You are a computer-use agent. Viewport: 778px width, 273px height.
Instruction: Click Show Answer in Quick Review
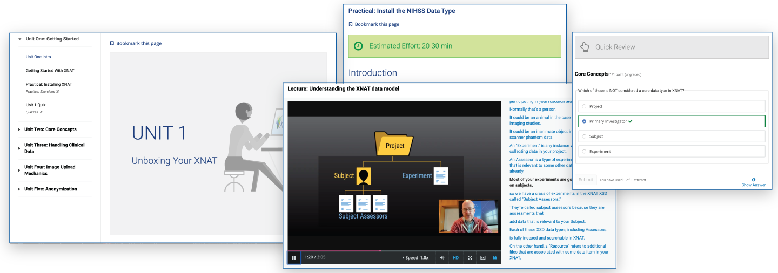753,185
